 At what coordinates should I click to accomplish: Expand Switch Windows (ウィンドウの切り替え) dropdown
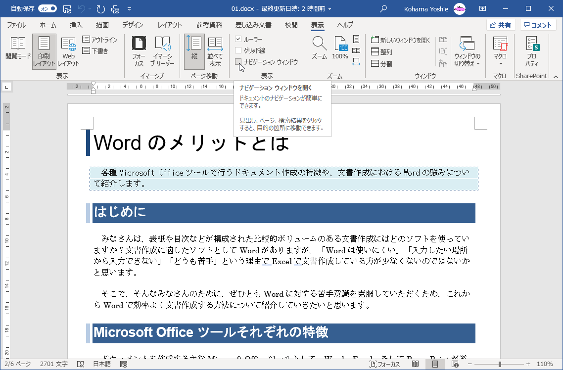[x=467, y=51]
